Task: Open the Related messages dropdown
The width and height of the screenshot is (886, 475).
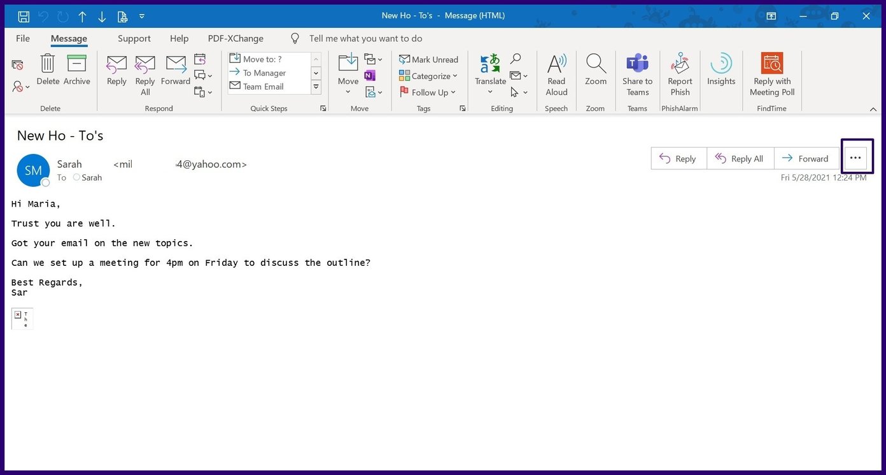Action: pos(519,76)
